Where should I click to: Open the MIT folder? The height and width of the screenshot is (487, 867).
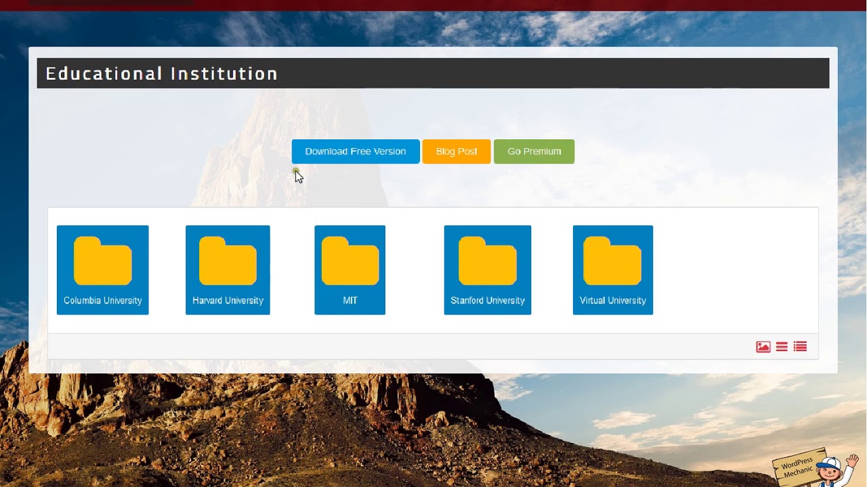click(x=350, y=270)
